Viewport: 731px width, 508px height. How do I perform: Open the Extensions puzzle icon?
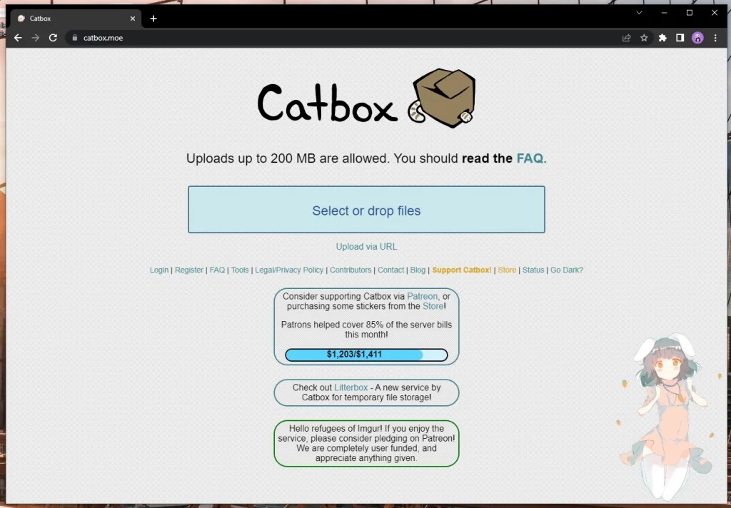click(x=662, y=38)
